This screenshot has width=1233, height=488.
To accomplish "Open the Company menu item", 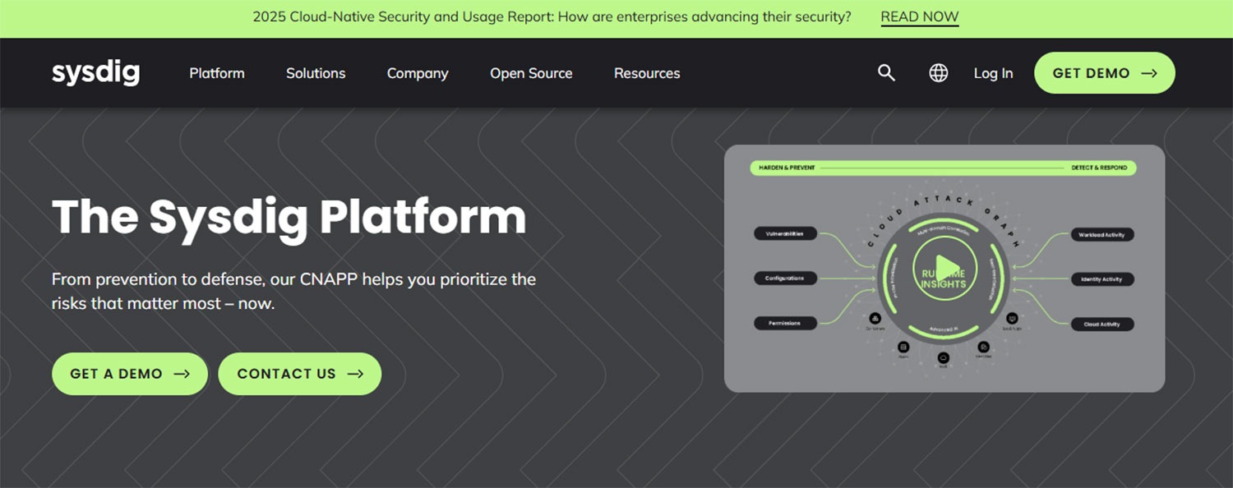I will (x=418, y=72).
